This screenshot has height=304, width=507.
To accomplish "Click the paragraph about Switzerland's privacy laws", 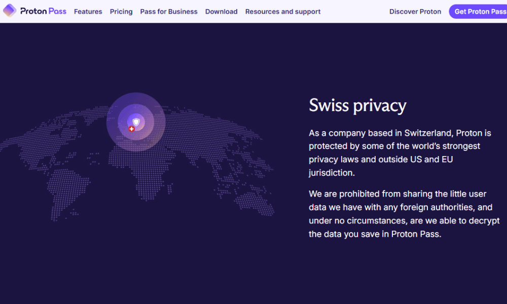I will 400,153.
